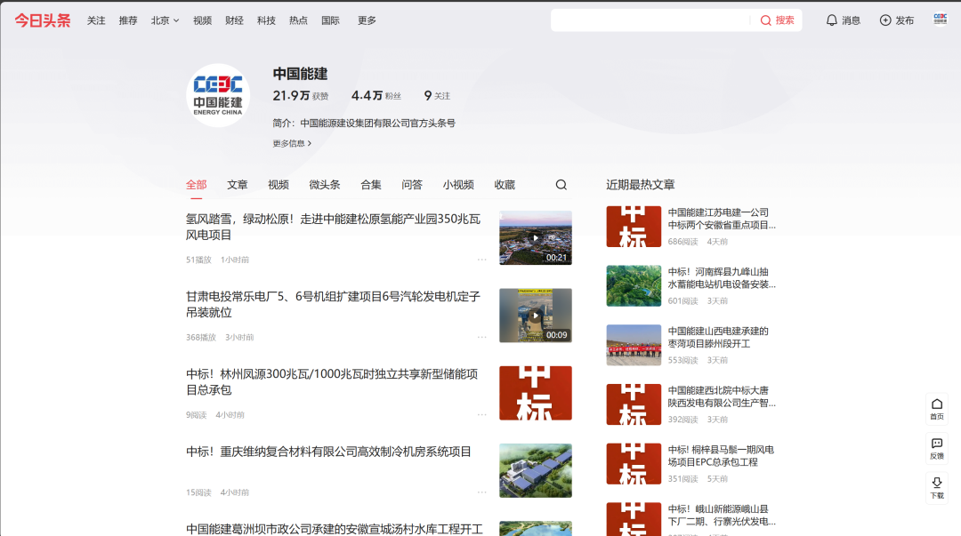Switch to the 问答 tab
Screen dimensions: 961x536
[412, 184]
